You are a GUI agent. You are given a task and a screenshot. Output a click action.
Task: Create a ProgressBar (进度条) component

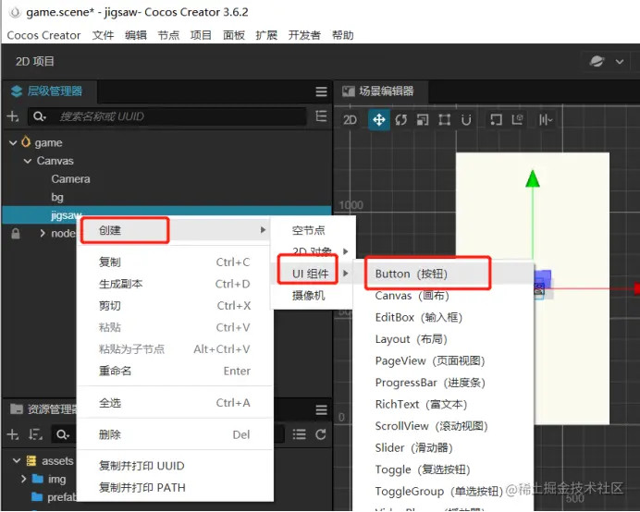[x=444, y=383]
